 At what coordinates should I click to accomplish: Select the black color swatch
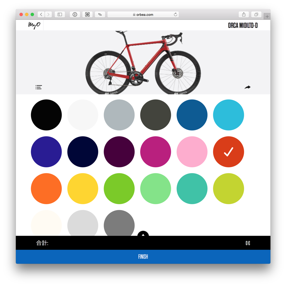point(46,115)
